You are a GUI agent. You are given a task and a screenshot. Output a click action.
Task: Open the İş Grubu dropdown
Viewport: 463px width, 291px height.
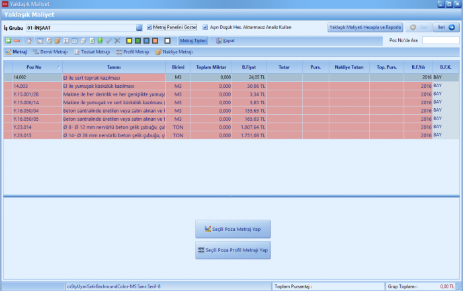139,28
